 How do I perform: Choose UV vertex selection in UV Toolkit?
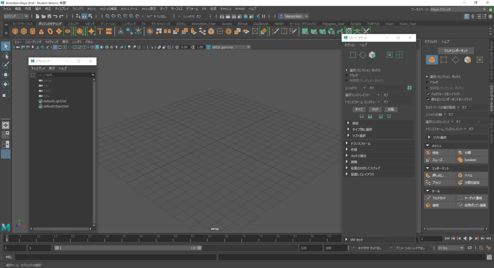pyautogui.click(x=353, y=55)
